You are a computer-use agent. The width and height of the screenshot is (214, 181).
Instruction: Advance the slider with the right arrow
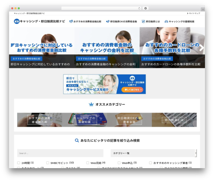[202, 48]
